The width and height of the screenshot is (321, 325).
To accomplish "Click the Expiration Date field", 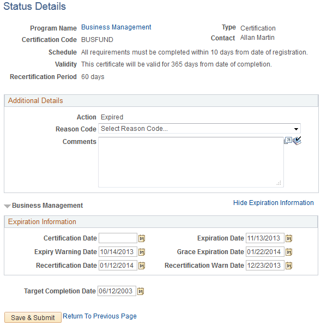I will pyautogui.click(x=265, y=238).
